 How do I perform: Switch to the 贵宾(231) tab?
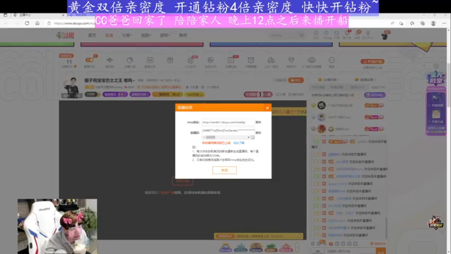tap(357, 87)
